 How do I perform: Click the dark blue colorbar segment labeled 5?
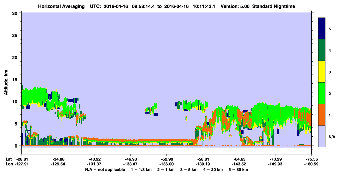[322, 29]
